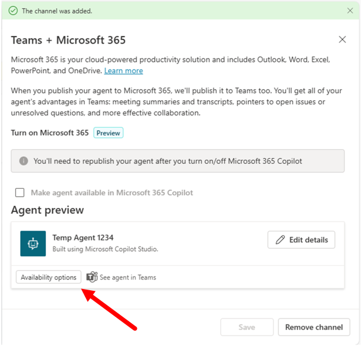Click the 'Agent preview' heading

coord(47,210)
